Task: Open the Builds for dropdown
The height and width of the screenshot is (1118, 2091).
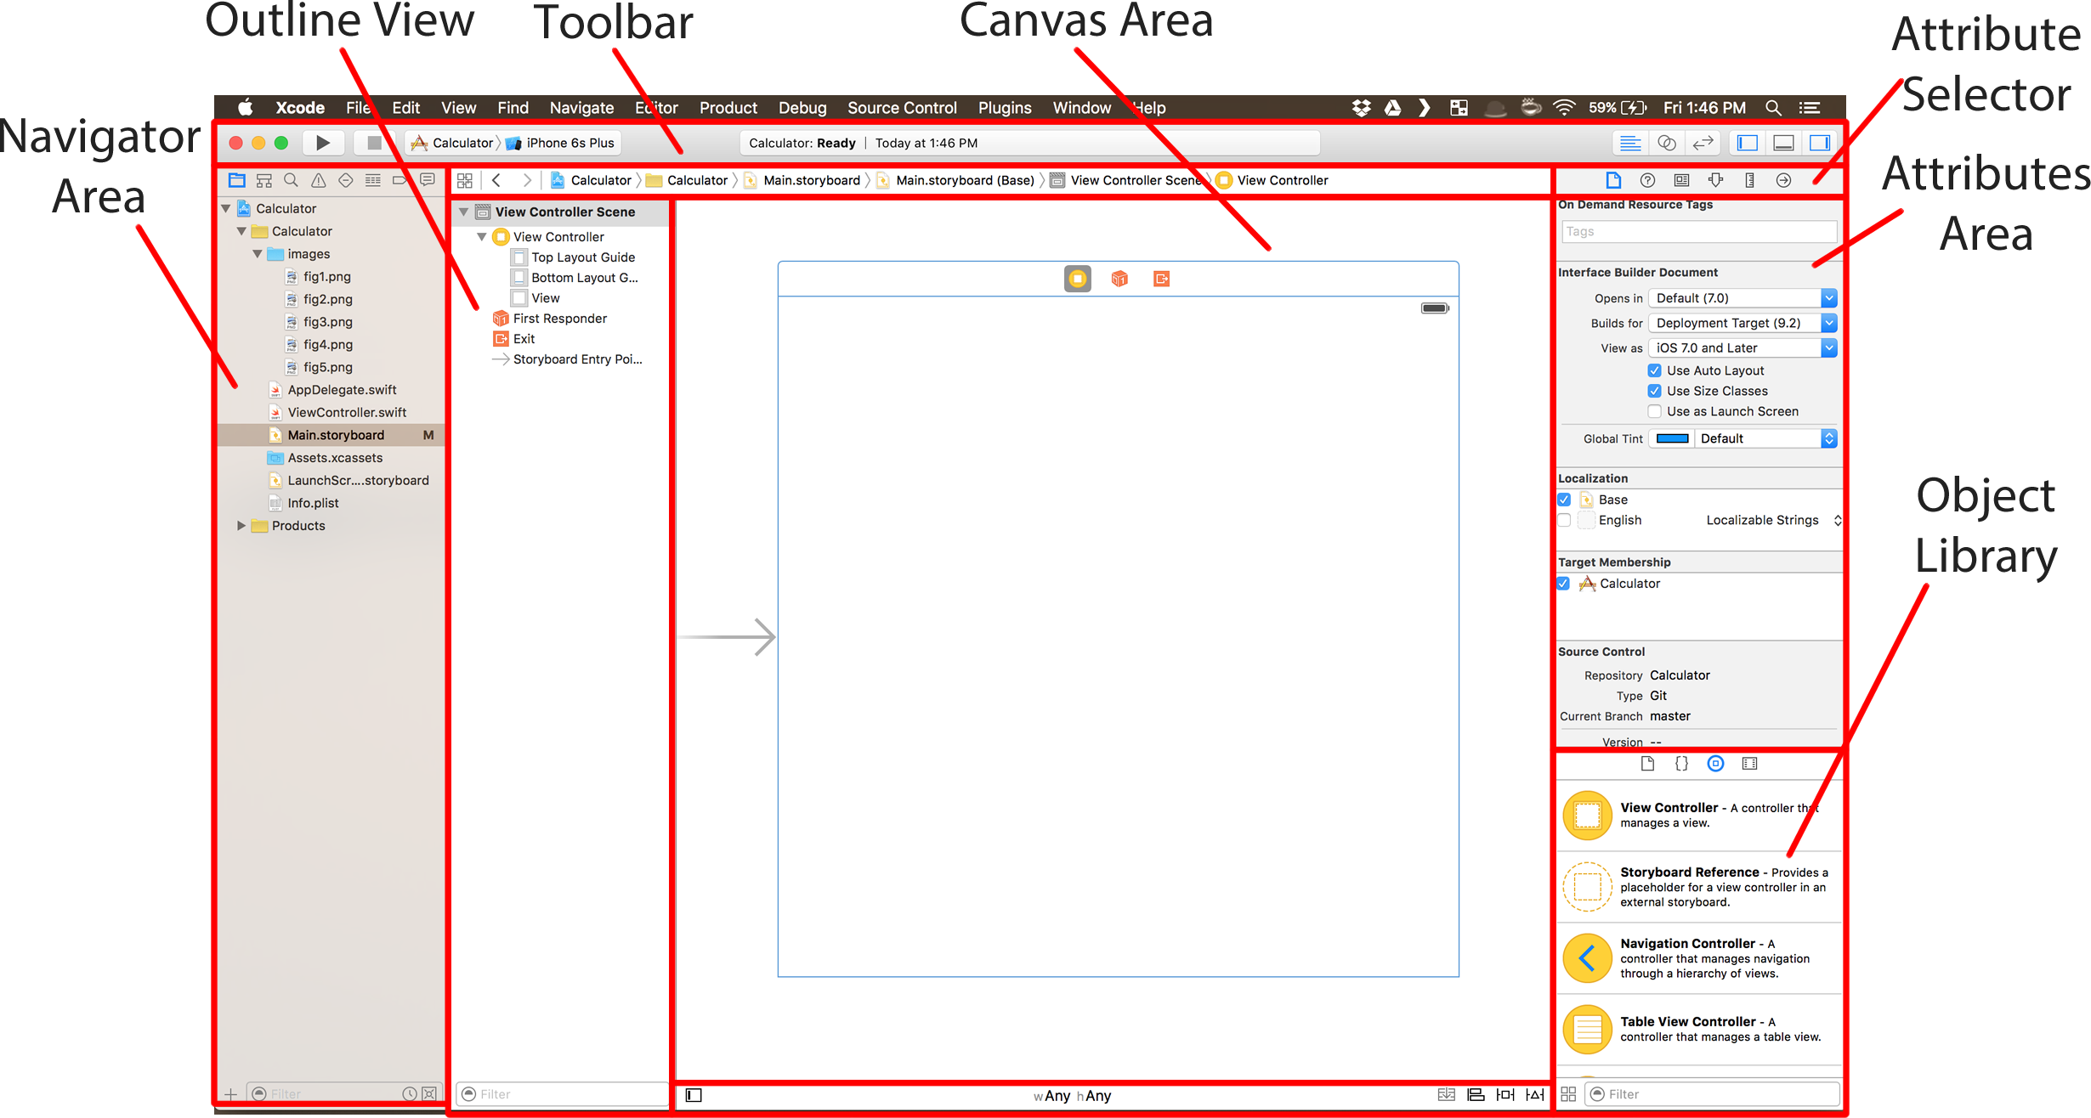Action: (1742, 323)
